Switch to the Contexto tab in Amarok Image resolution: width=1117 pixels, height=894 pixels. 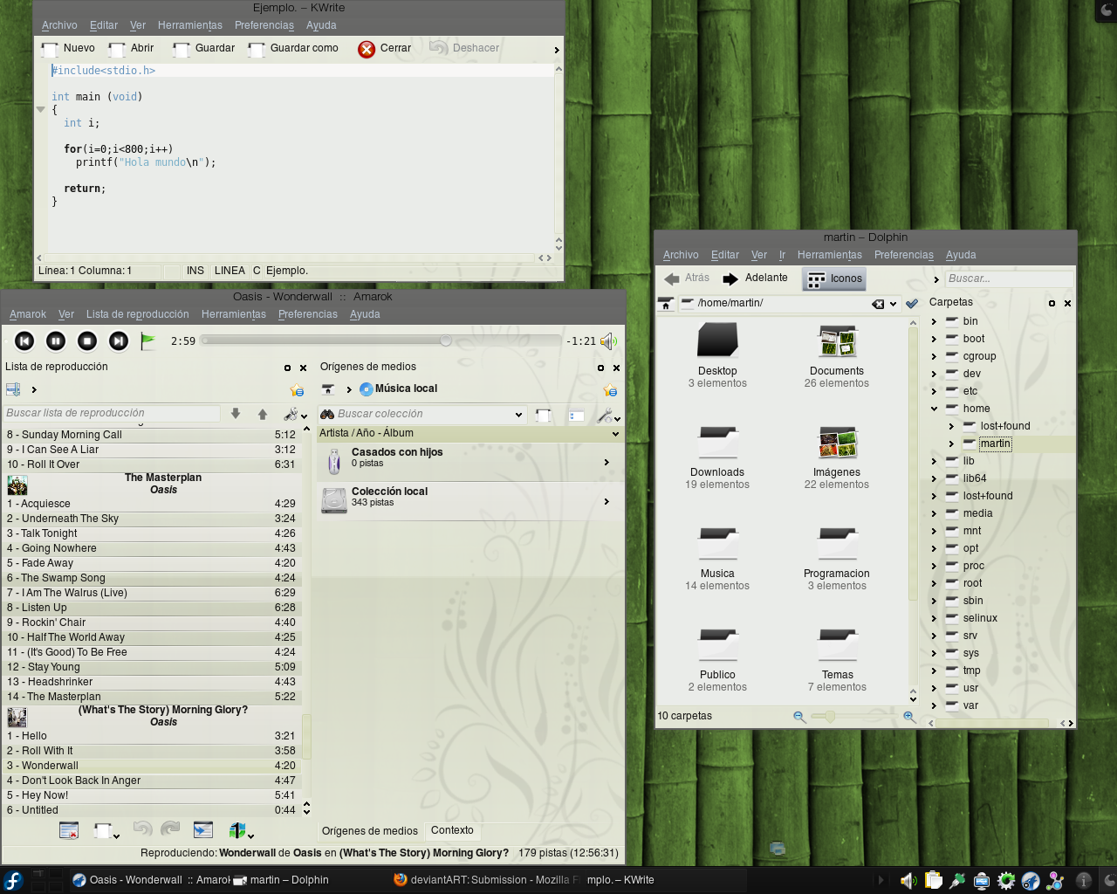coord(452,830)
